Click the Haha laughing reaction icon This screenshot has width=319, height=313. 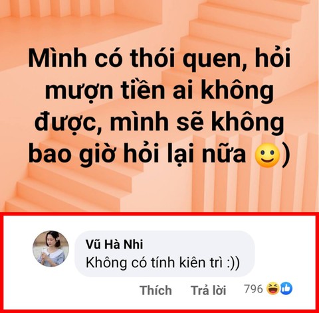tap(272, 288)
